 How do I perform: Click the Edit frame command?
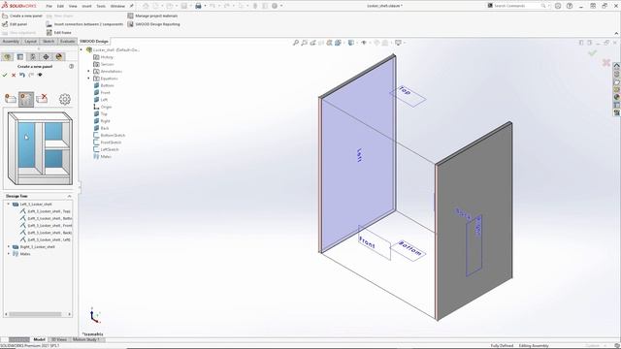point(58,32)
